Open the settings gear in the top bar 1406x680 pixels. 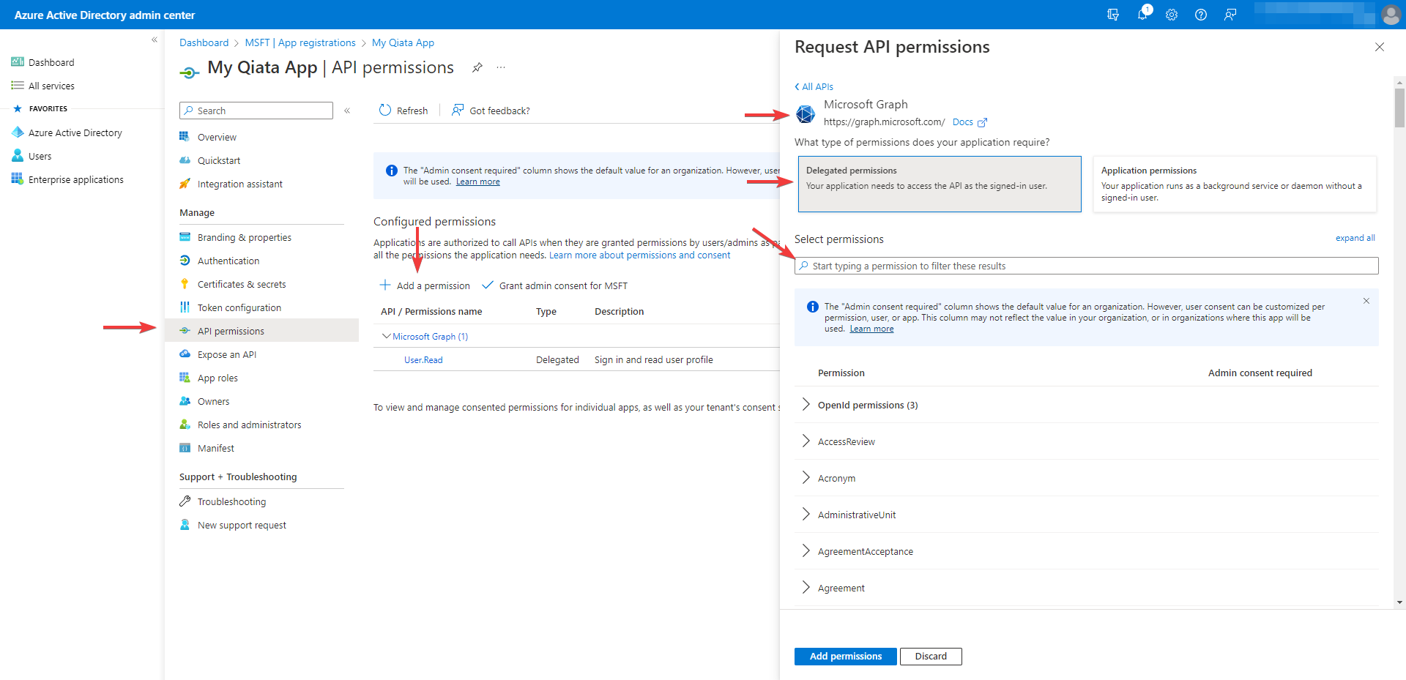click(x=1172, y=15)
